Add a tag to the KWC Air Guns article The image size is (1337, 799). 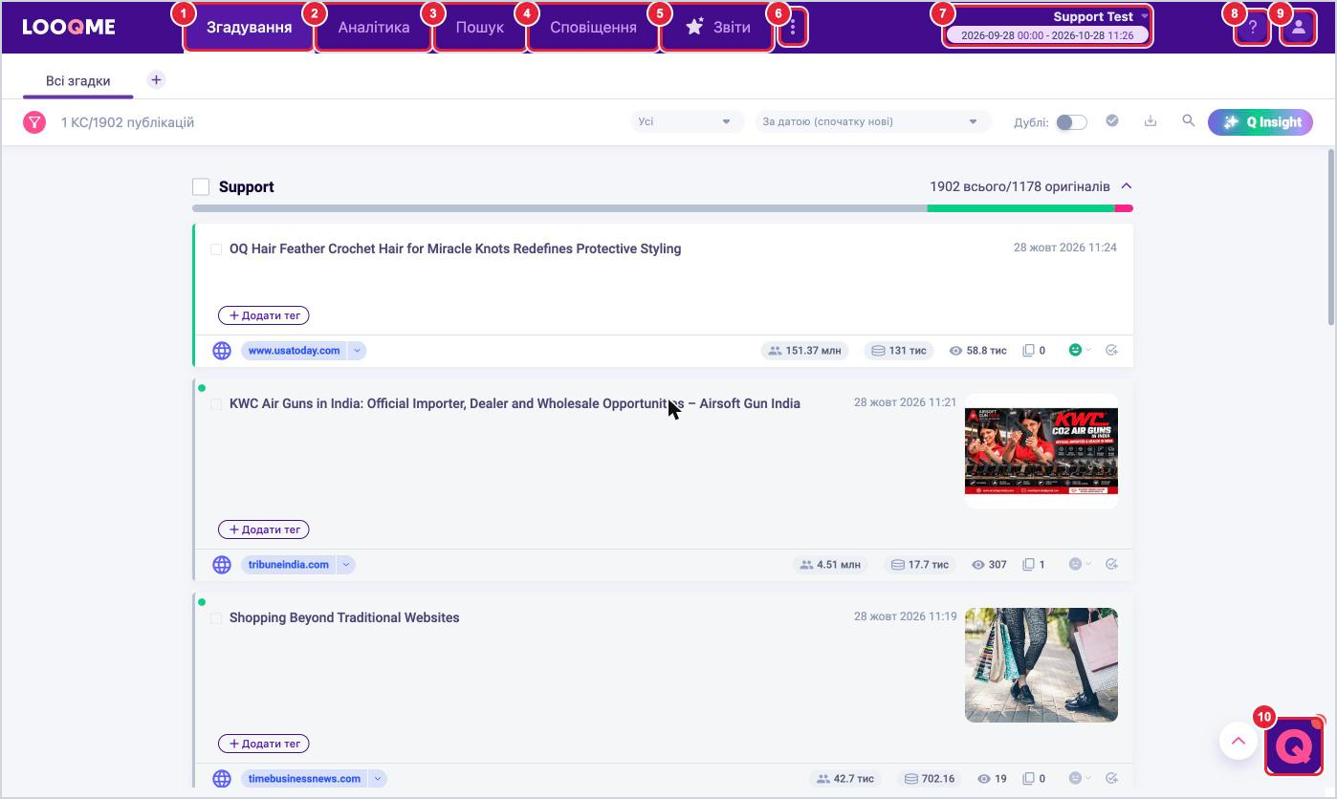(x=264, y=529)
